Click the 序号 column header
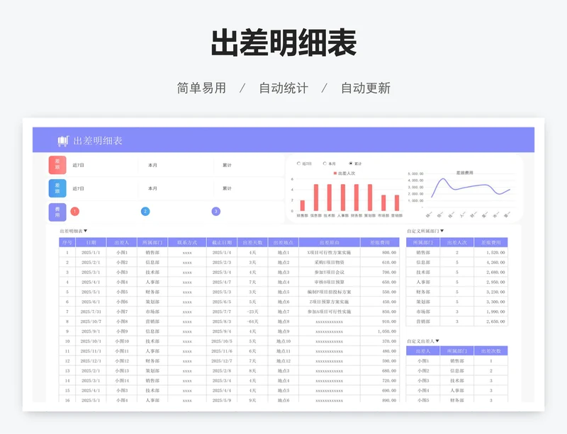This screenshot has height=434, width=567. click(x=67, y=242)
